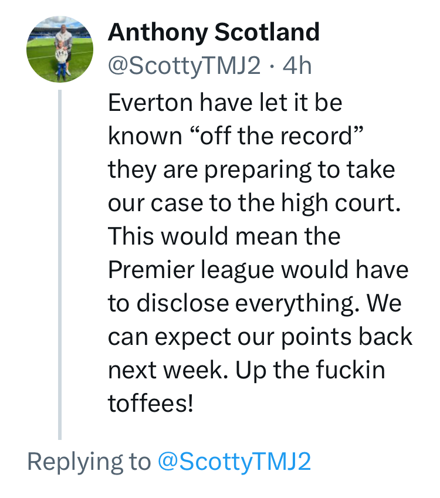Image resolution: width=440 pixels, height=498 pixels.
Task: Open Anthony Scotland's profile avatar photo
Action: click(60, 49)
